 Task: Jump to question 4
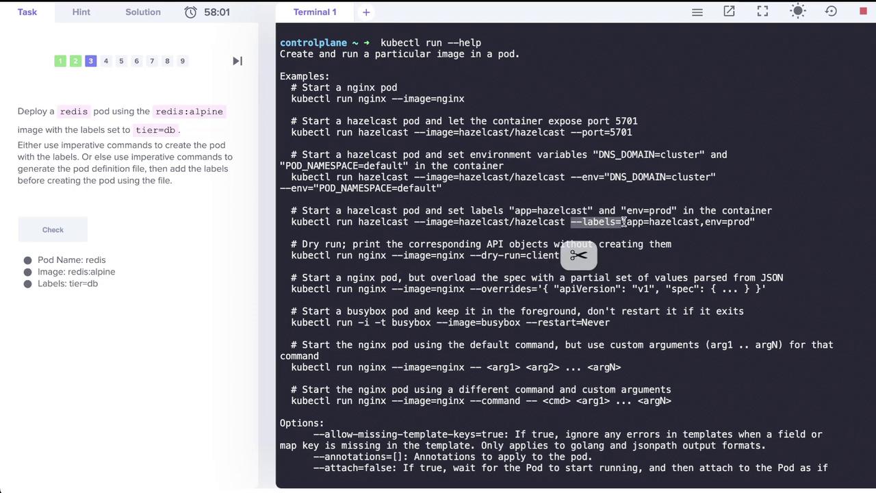click(106, 61)
